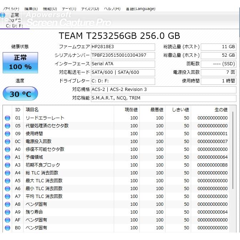Screen dimensions: 240x240
Task: Select row text リードエラーレート
Action: [x=45, y=118]
